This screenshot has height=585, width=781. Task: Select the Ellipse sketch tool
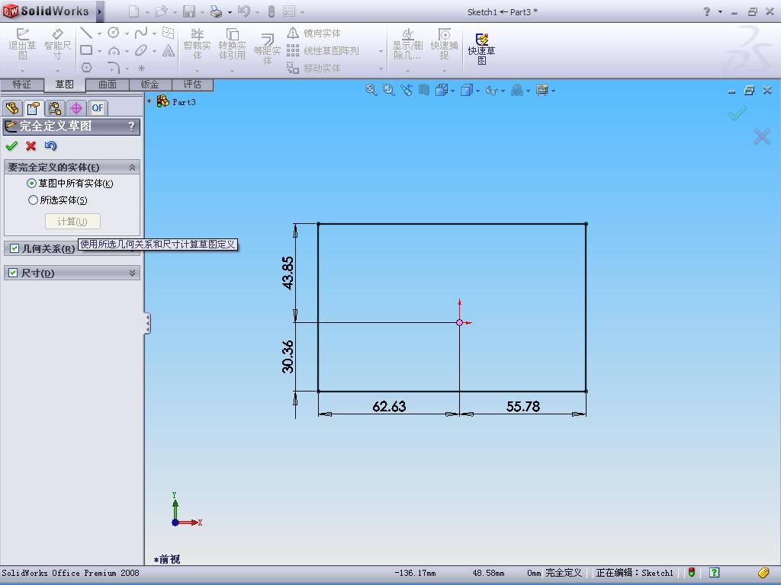141,50
